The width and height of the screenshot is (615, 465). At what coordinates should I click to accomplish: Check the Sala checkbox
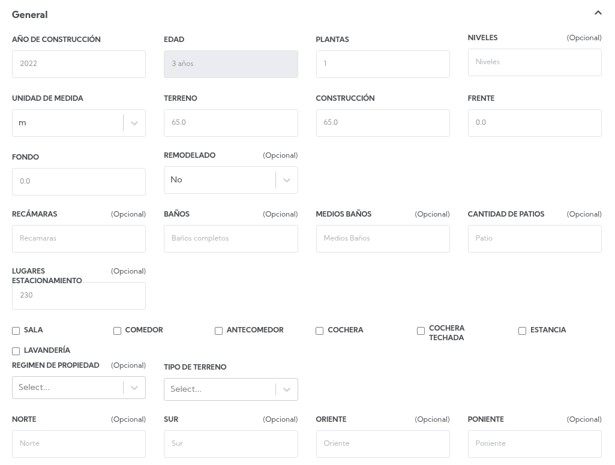tap(16, 331)
